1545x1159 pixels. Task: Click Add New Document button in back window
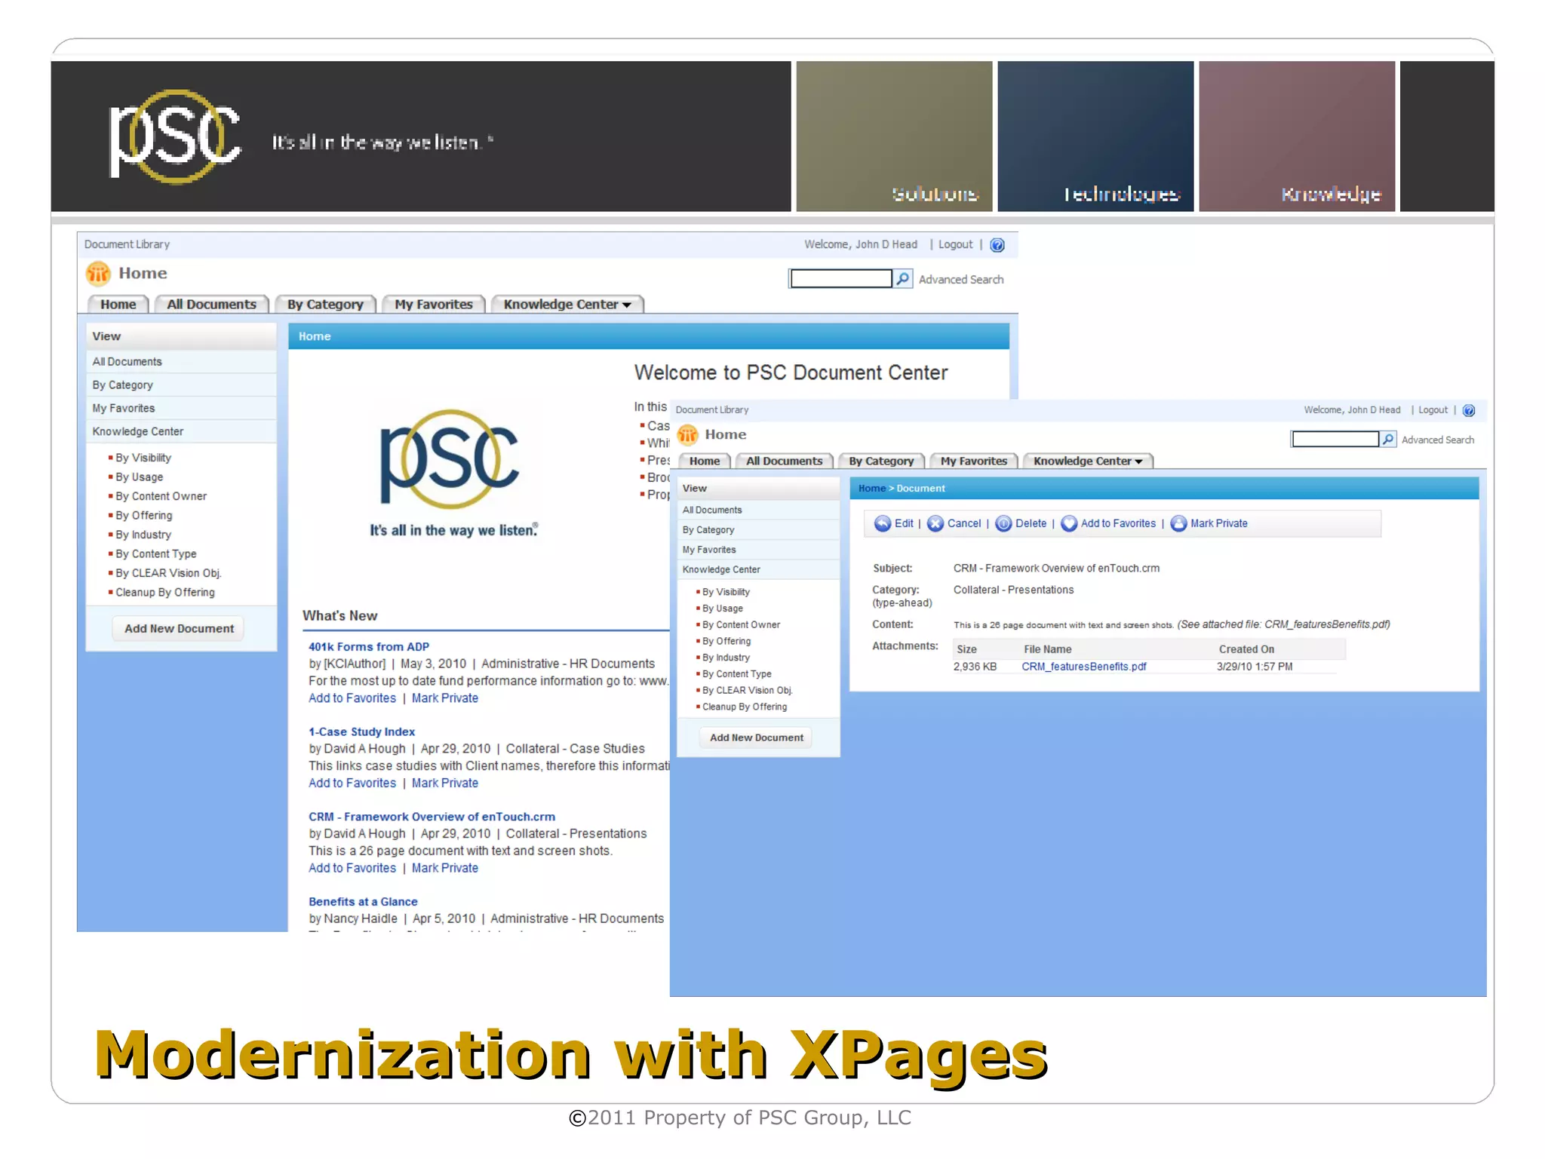coord(179,629)
